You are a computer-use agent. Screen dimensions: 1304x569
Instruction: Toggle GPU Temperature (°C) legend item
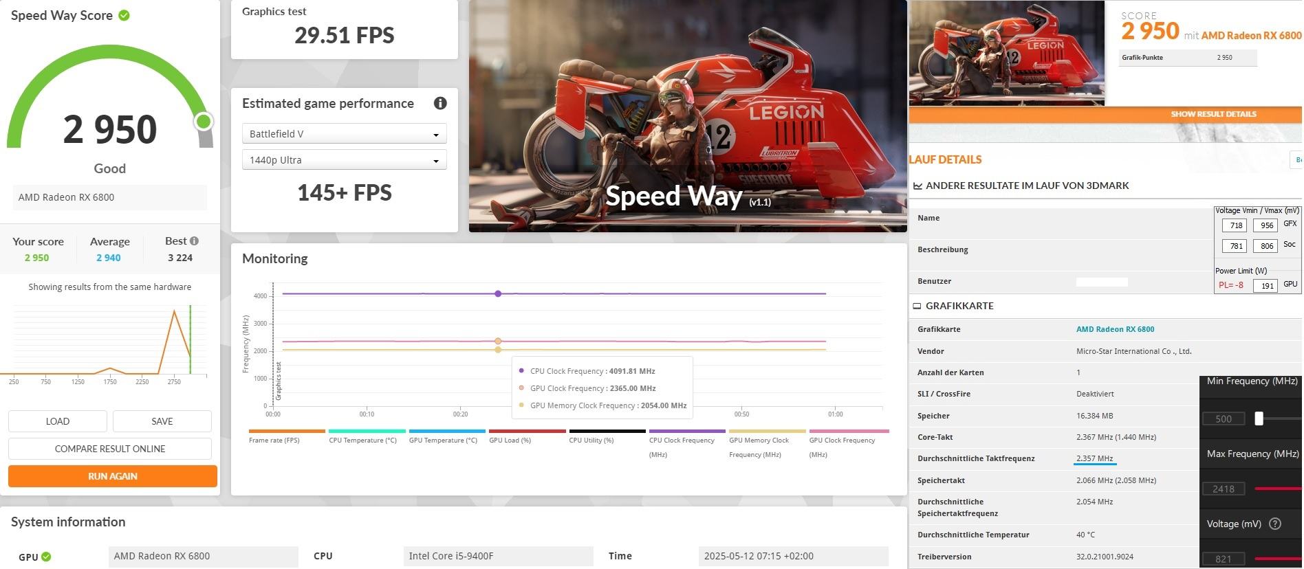[x=447, y=437]
